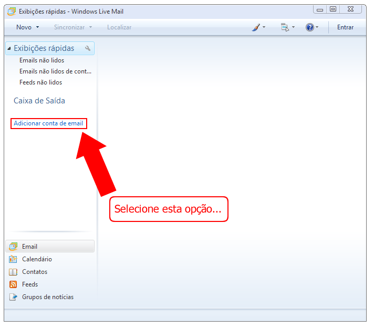Maximize the Windows Live Mail window
Image resolution: width=374 pixels, height=329 pixels.
click(x=333, y=9)
